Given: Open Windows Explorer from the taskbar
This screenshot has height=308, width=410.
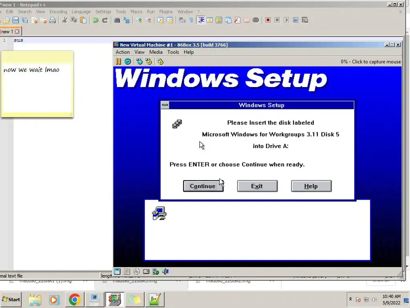Looking at the screenshot, I should click(35, 300).
